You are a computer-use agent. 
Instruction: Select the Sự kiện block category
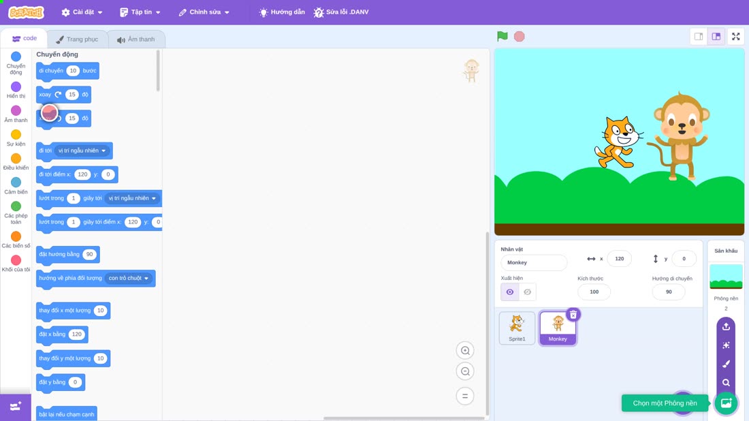(16, 138)
